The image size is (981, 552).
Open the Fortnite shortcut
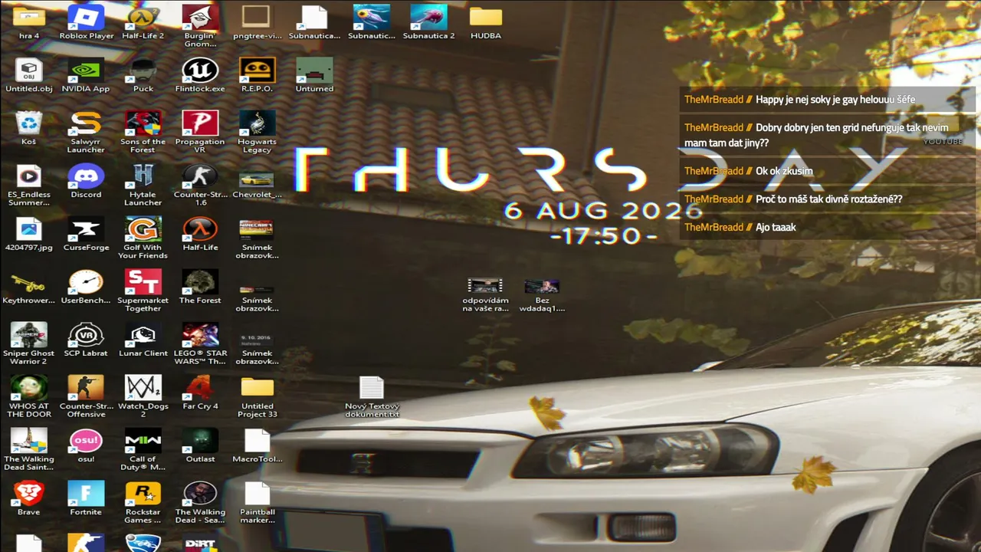tap(86, 498)
